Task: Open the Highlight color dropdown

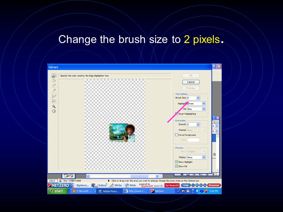Action: click(204, 103)
